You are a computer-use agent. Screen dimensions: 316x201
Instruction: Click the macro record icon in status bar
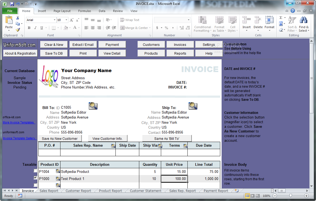(20, 196)
